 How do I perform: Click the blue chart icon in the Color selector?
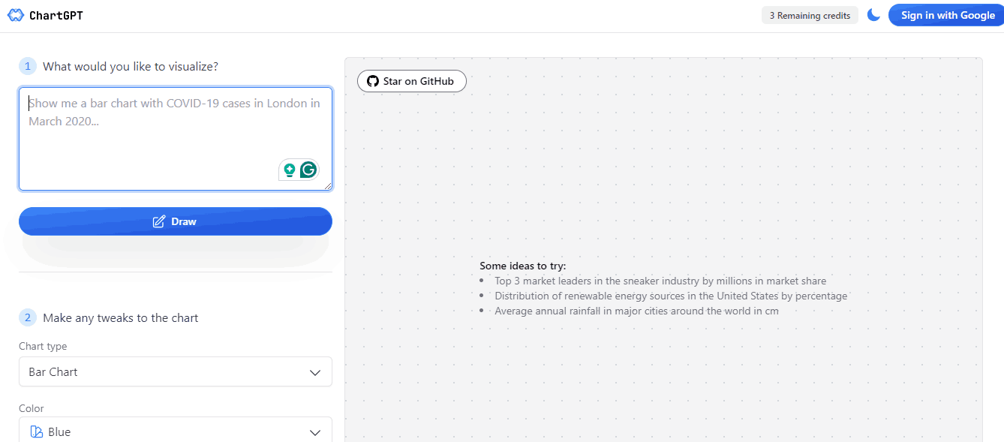[x=35, y=431]
